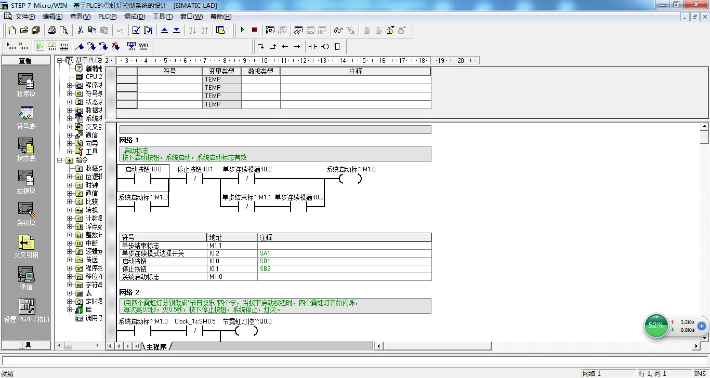This screenshot has width=710, height=378.
Task: Click the 查看 header of the navigation bar
Action: coord(25,61)
